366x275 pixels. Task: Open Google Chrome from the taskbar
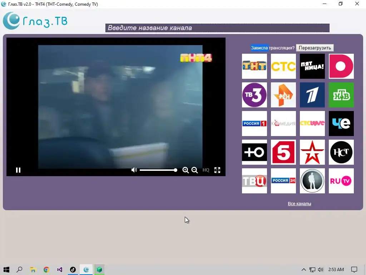tap(46, 270)
